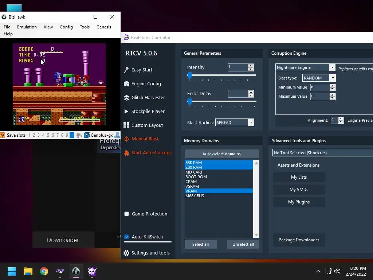Click the Real-Time Corruptor title bar logo
This screenshot has height=280, width=373.
[126, 37]
